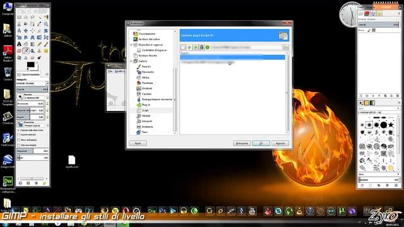
Task: Select the Move tool in the toolbox
Action: (26, 31)
